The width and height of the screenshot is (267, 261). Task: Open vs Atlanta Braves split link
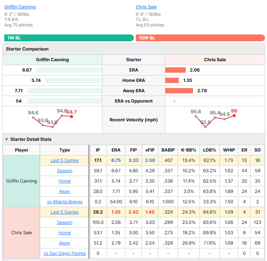coord(64,202)
